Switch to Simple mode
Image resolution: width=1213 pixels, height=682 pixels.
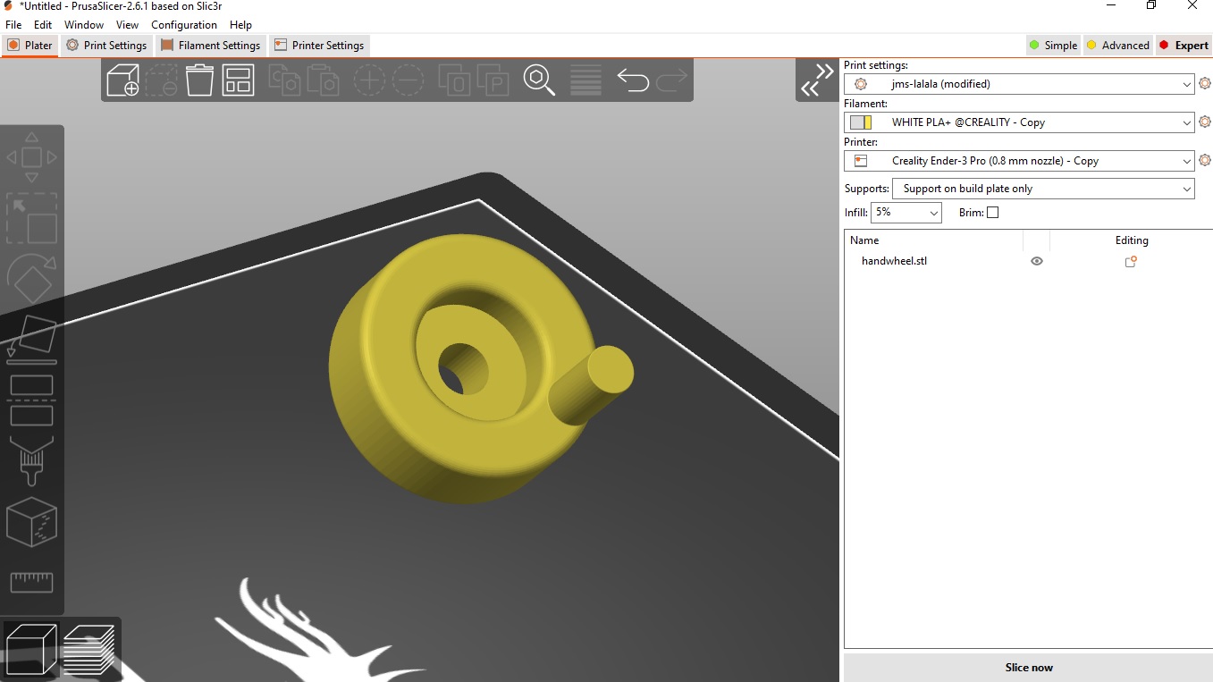point(1052,44)
